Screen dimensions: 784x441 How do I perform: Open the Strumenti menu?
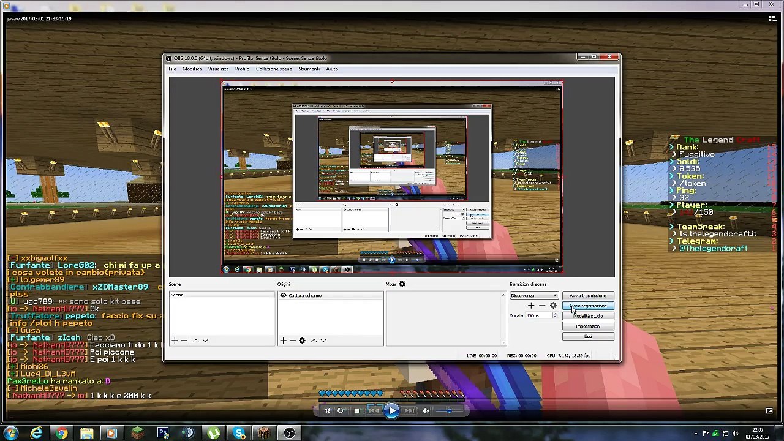coord(309,69)
